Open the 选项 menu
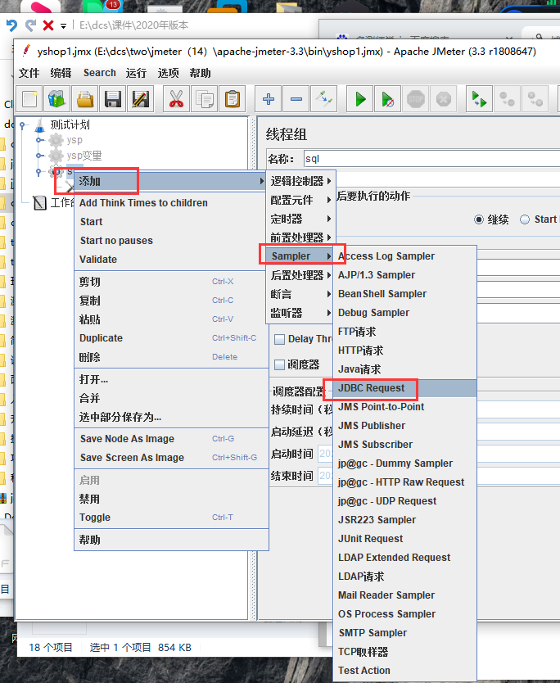The image size is (560, 683). 168,73
